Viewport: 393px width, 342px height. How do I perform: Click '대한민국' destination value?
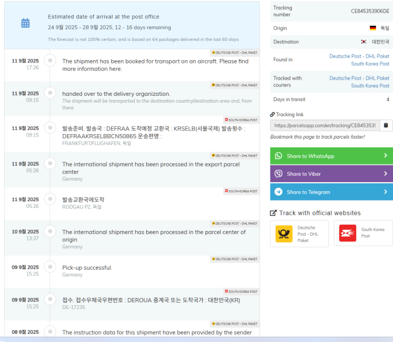(380, 42)
